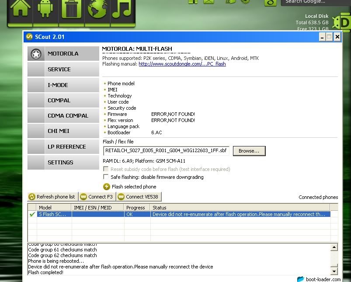This screenshot has width=351, height=282.
Task: Click the flash selected phone icon
Action: click(x=106, y=187)
